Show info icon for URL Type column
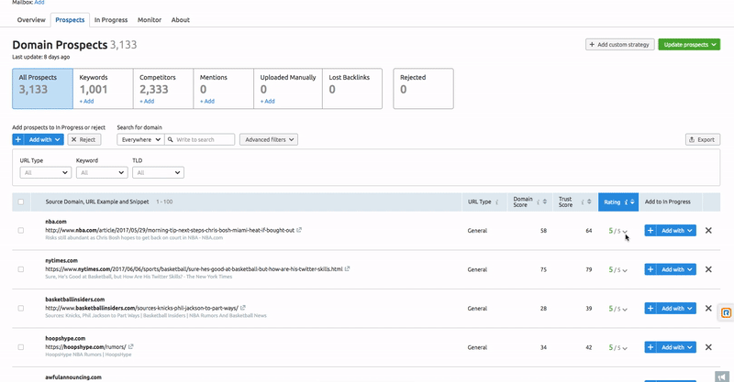 (496, 202)
